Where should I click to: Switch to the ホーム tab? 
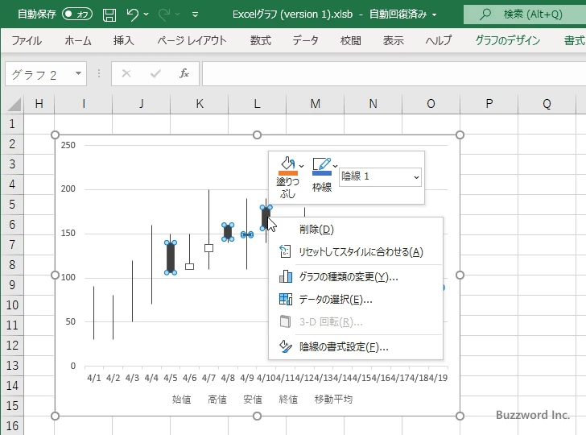coord(78,40)
